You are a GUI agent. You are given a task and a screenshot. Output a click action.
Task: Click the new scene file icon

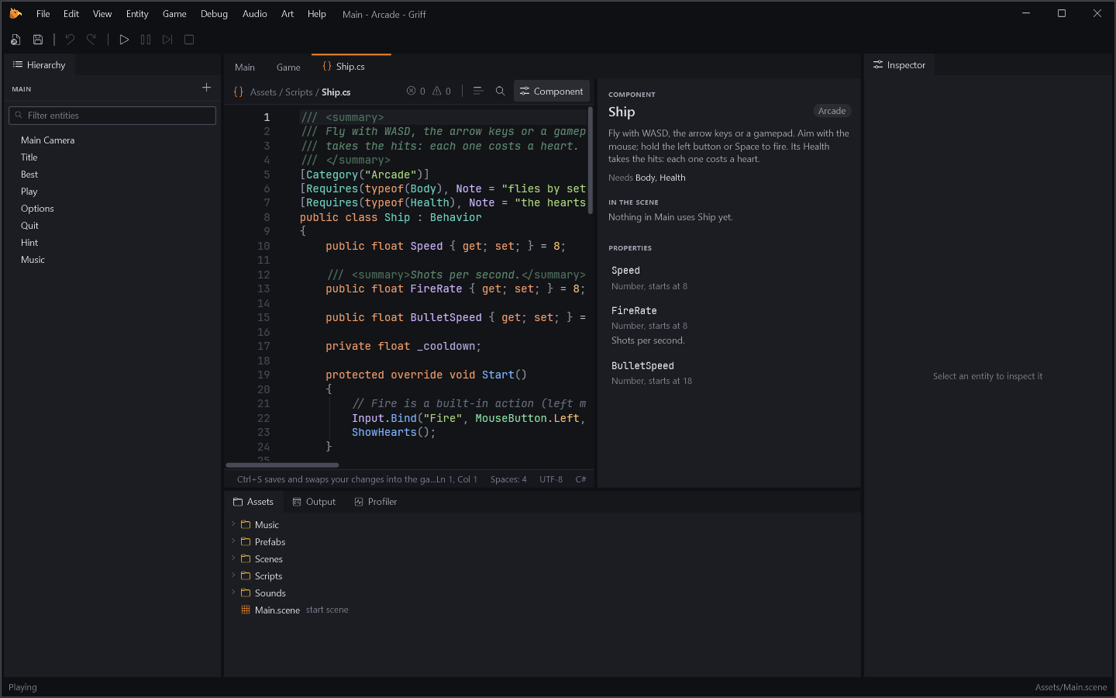coord(15,40)
